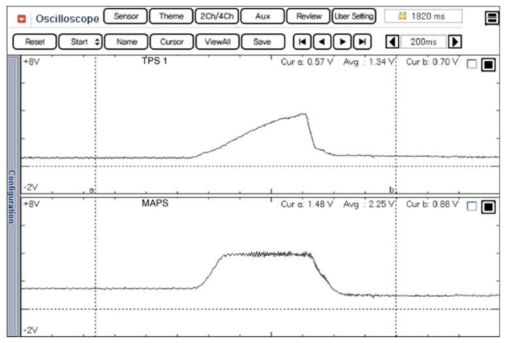
Task: Click the 1820 ms time display
Action: (x=423, y=16)
